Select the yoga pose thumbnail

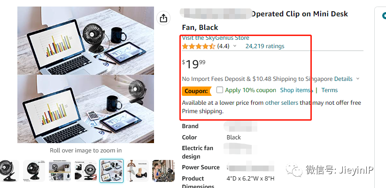pyautogui.click(x=138, y=171)
